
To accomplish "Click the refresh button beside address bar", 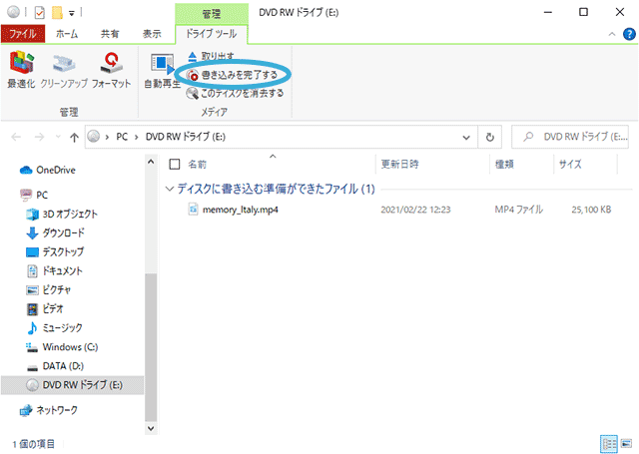I will [491, 137].
